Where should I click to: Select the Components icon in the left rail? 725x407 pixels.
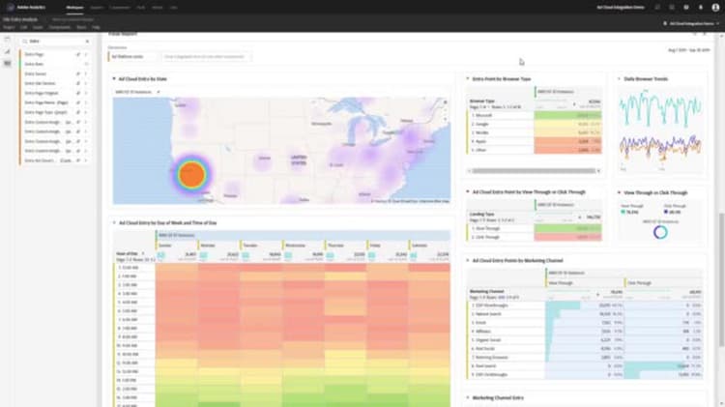(7, 64)
